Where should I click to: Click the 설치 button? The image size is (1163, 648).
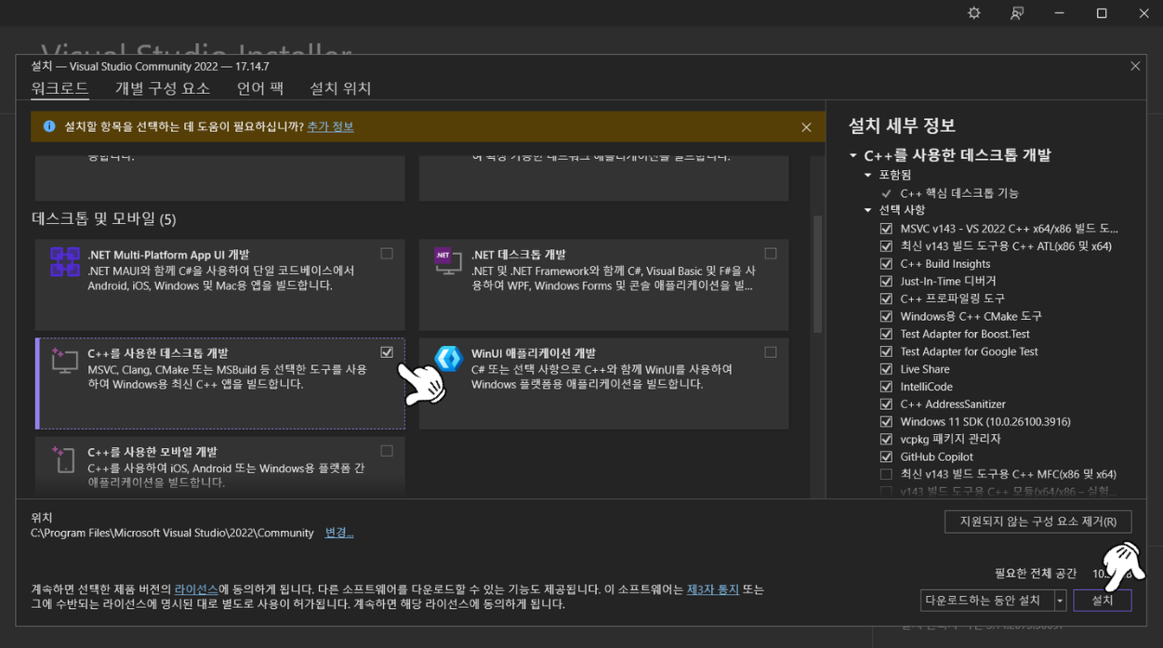click(1102, 601)
